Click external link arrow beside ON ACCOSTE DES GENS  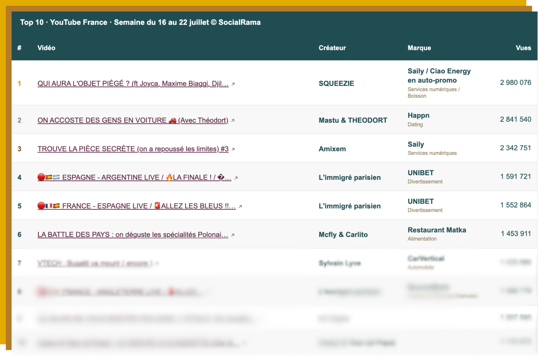pyautogui.click(x=233, y=121)
